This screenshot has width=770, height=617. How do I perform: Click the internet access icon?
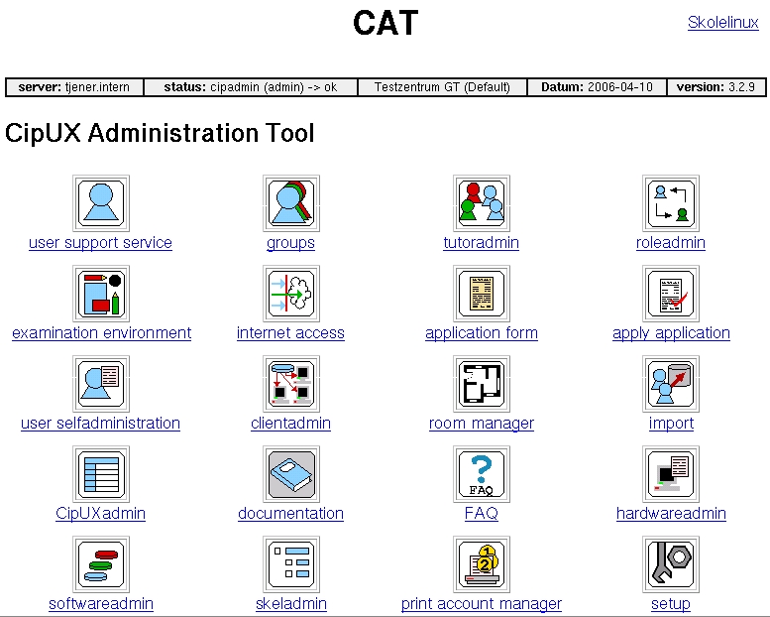tap(290, 294)
